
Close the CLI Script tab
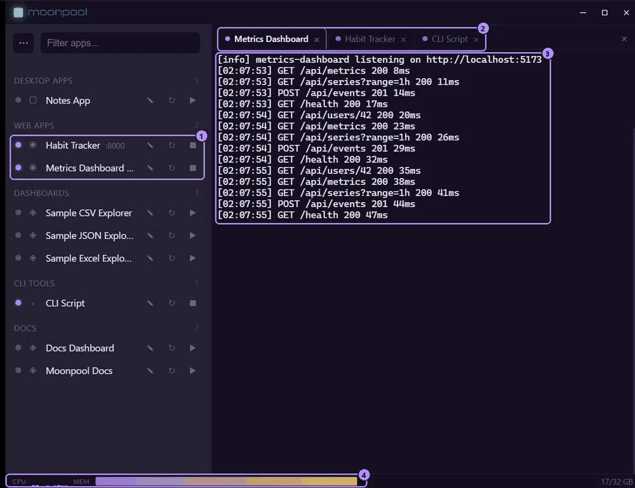pos(476,40)
